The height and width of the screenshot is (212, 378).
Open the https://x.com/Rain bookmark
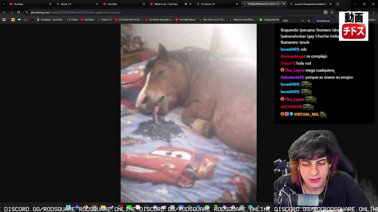pyautogui.click(x=242, y=20)
